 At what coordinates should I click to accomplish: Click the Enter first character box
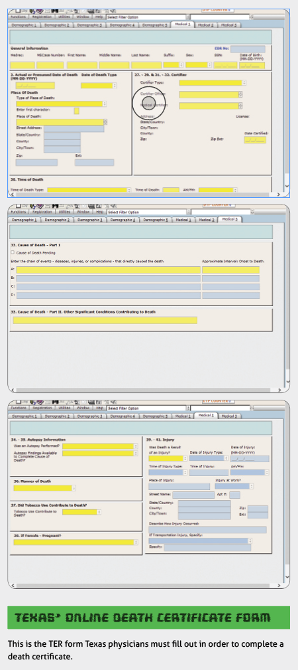click(x=76, y=111)
